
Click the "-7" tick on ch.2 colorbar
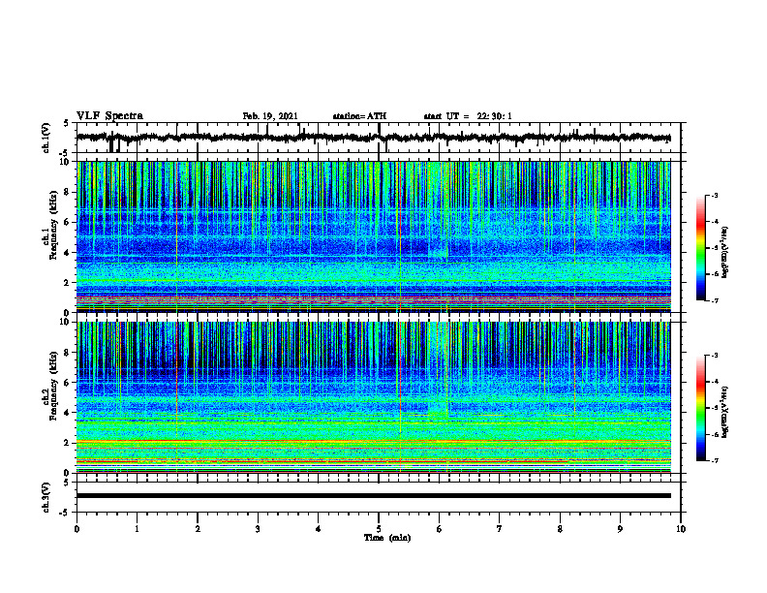[x=715, y=460]
